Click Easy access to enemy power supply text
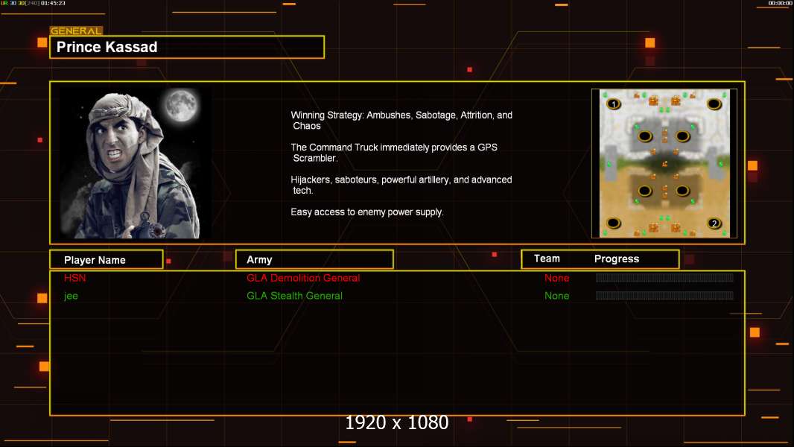This screenshot has width=794, height=447. point(367,212)
